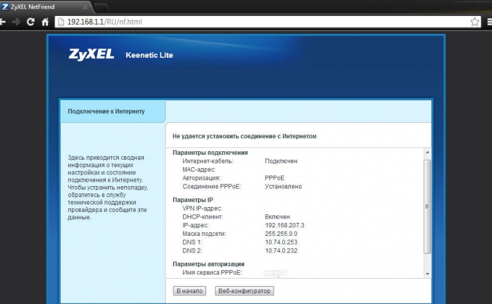Image resolution: width=492 pixels, height=304 pixels.
Task: Click the Установлено PPPoE status
Action: [x=284, y=187]
